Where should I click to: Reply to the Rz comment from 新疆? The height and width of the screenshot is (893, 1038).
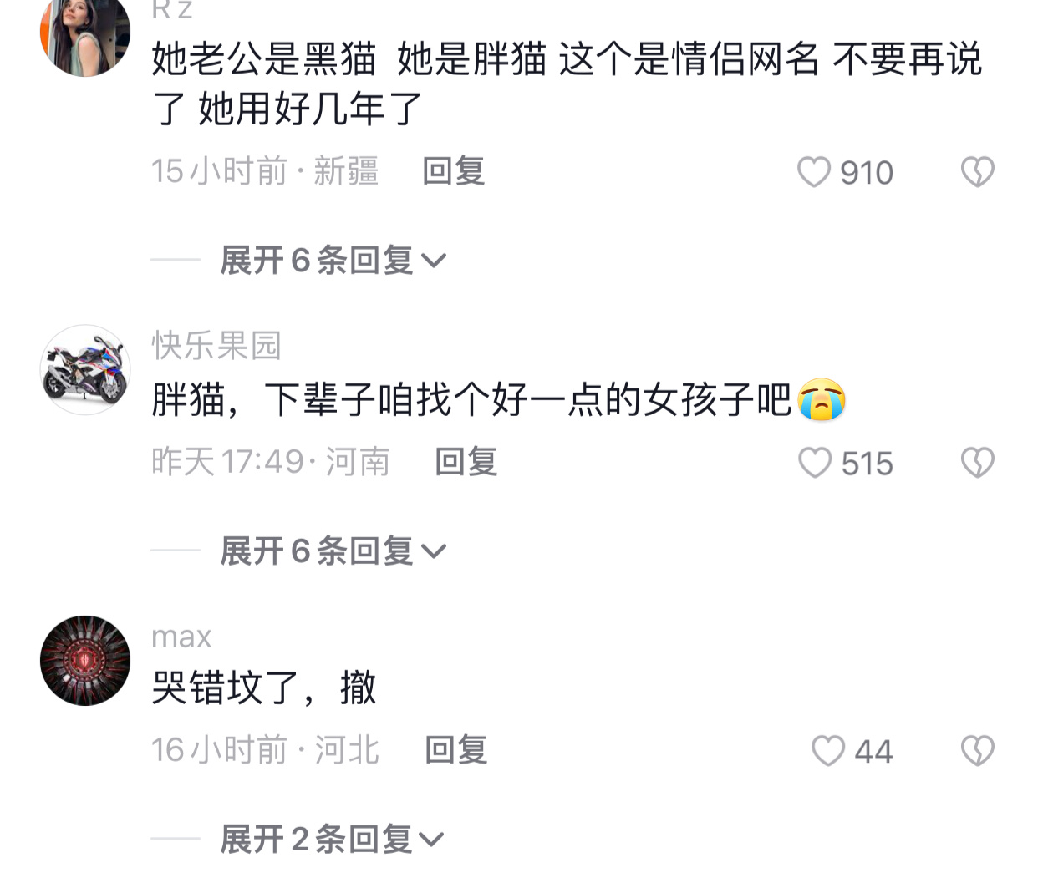454,171
